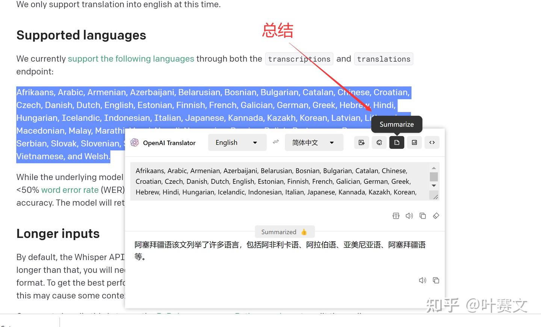The image size is (541, 327).
Task: Open the Polishing palette icon
Action: pyautogui.click(x=379, y=142)
